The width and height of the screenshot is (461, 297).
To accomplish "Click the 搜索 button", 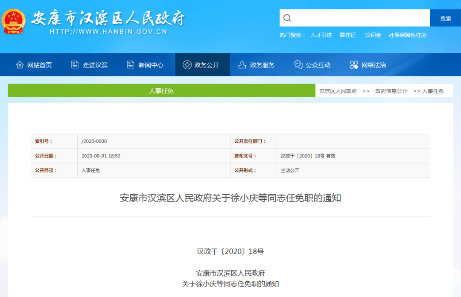I will pyautogui.click(x=445, y=18).
